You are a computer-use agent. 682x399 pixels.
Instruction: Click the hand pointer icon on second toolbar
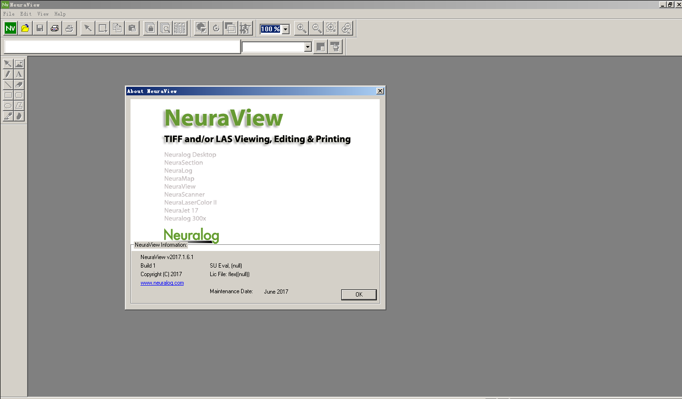tap(336, 46)
